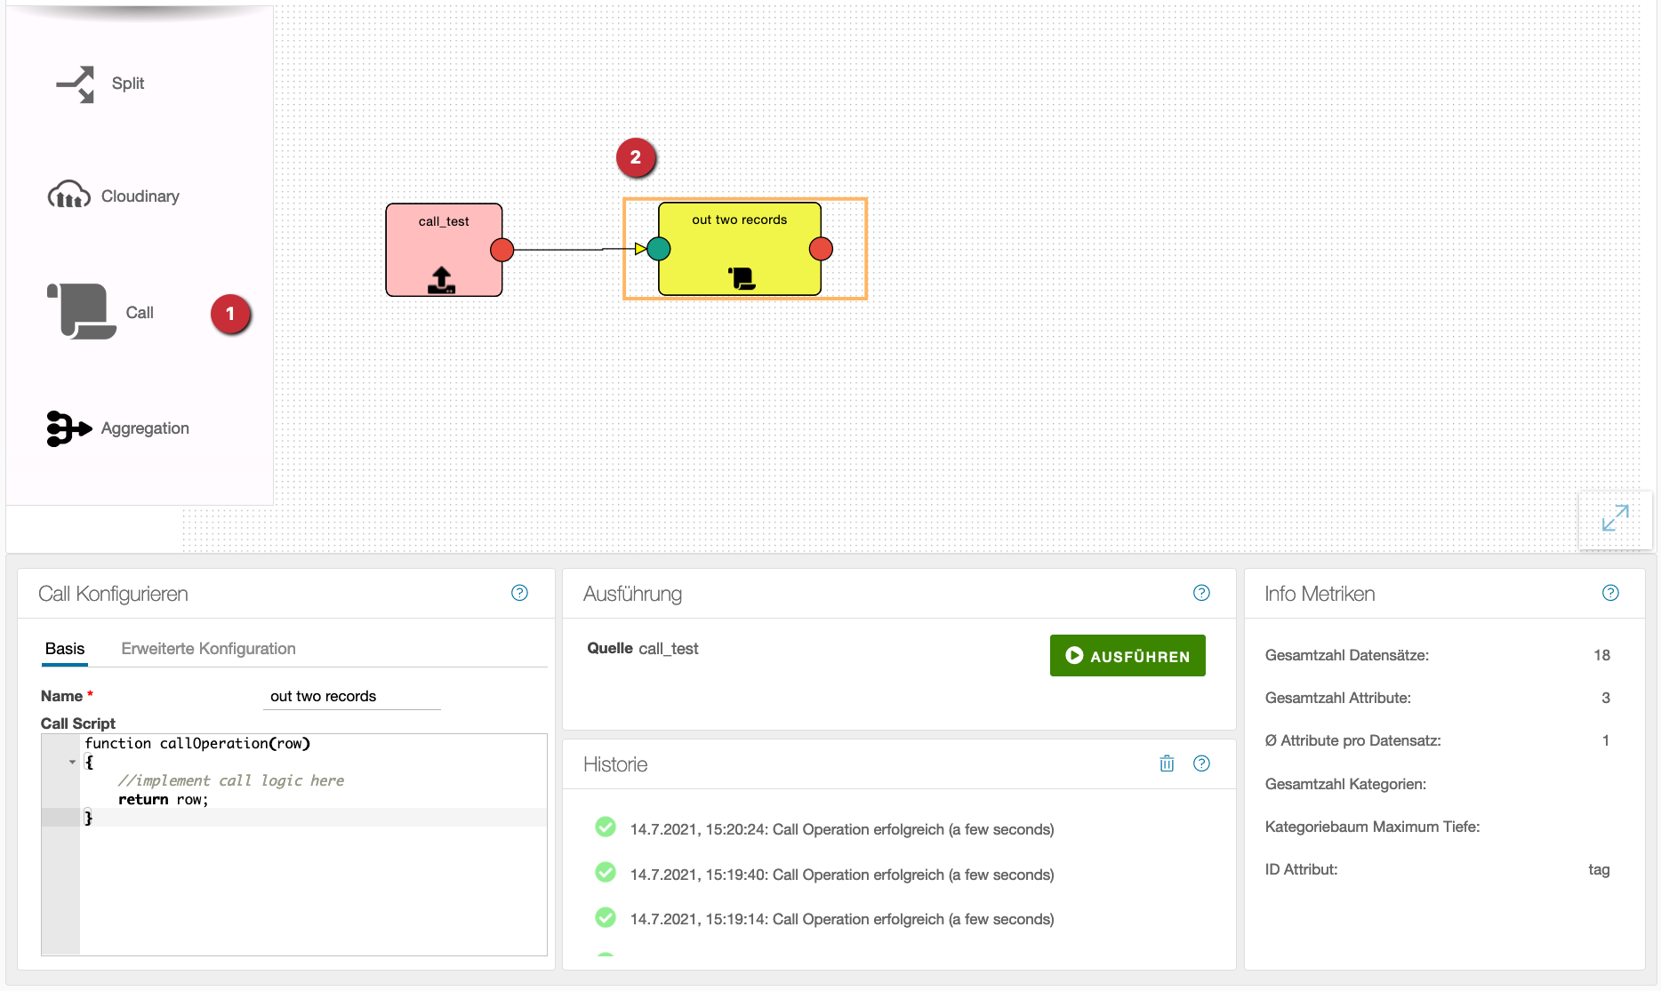The width and height of the screenshot is (1661, 991).
Task: Collapse the code fold arrow in script
Action: tap(72, 762)
